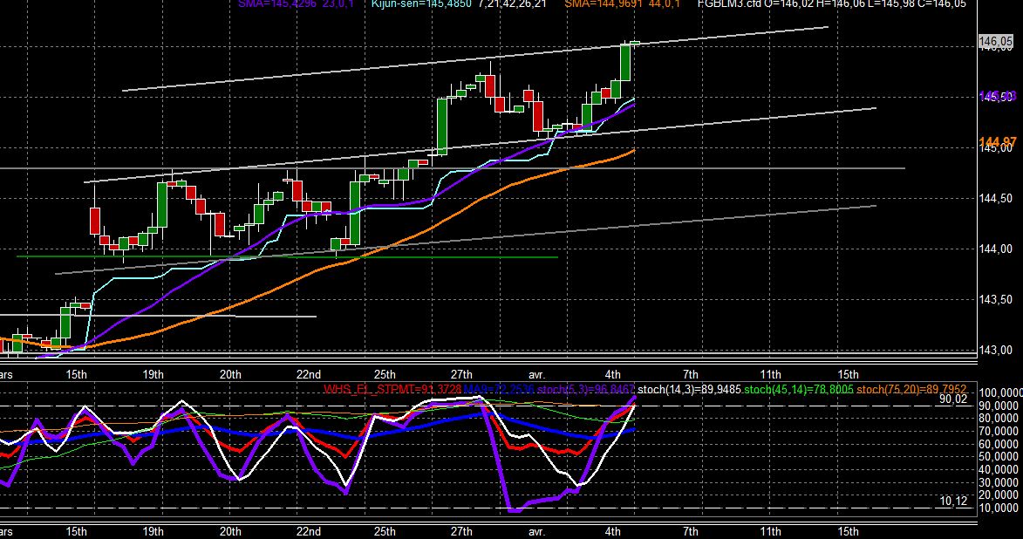Click 27th on the indicator panel date axis
Viewport: 1023px width, 539px height.
pyautogui.click(x=461, y=531)
